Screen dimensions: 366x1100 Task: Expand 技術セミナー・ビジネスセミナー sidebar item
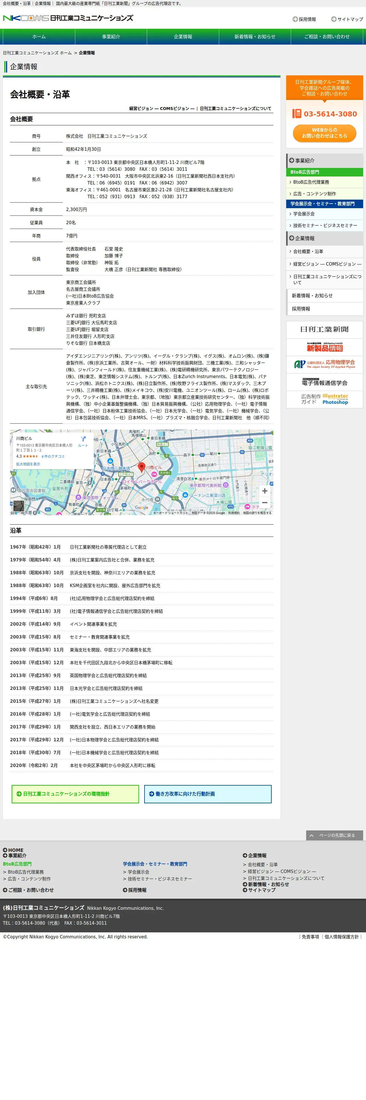325,226
